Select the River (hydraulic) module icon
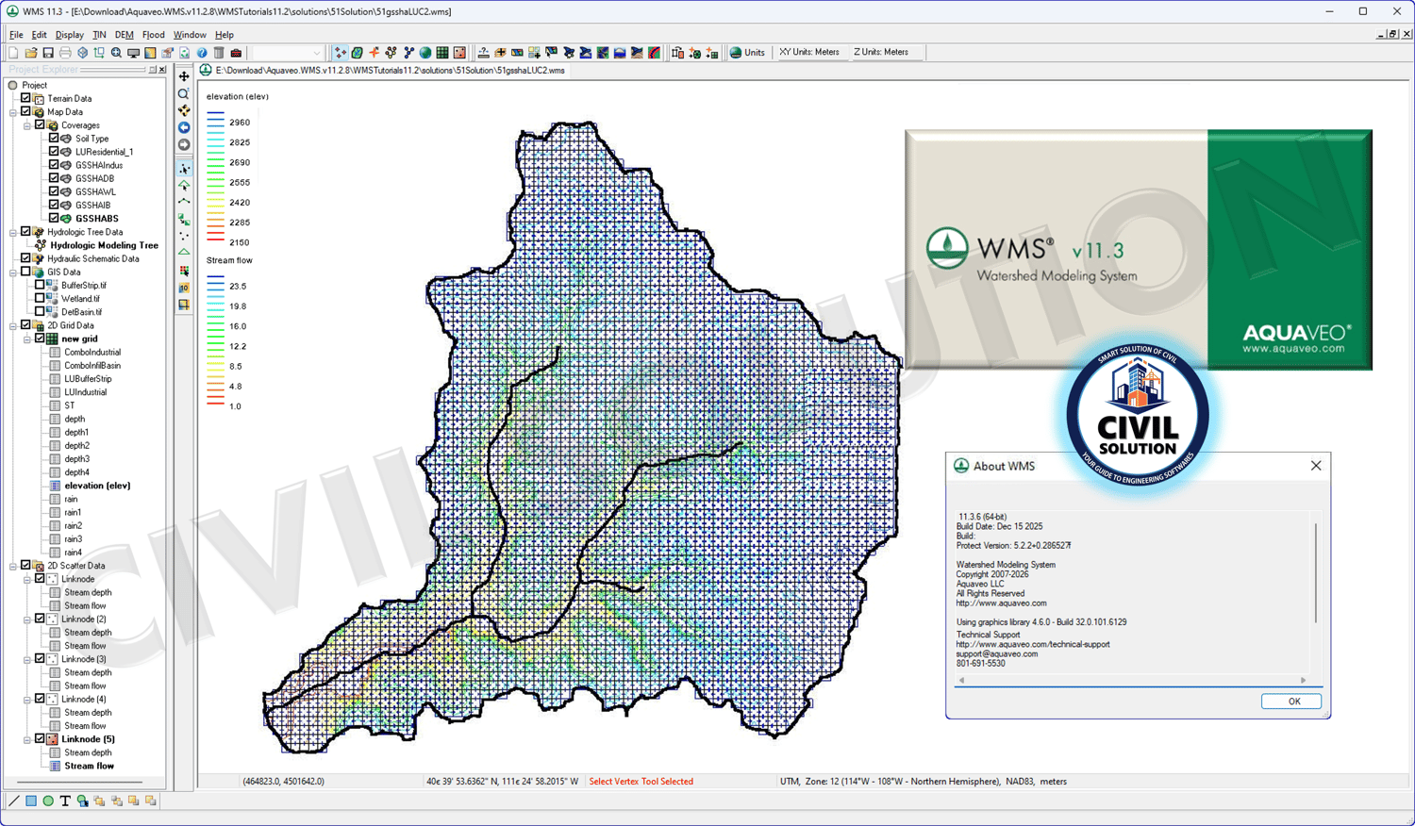This screenshot has width=1415, height=826. coord(408,53)
